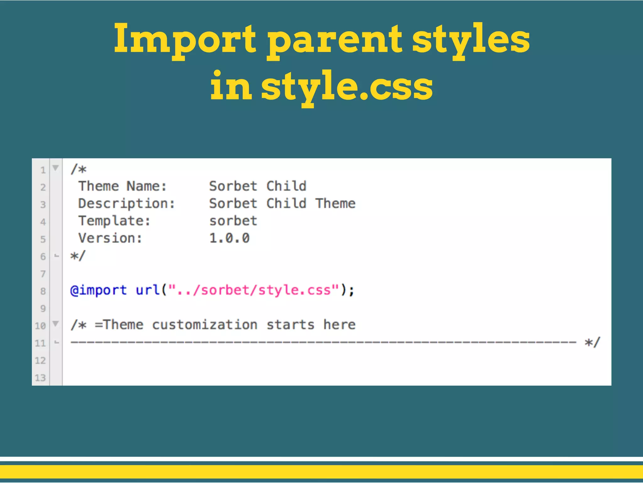Click the '*/' comment closer on line 6
The height and width of the screenshot is (483, 643).
click(78, 256)
